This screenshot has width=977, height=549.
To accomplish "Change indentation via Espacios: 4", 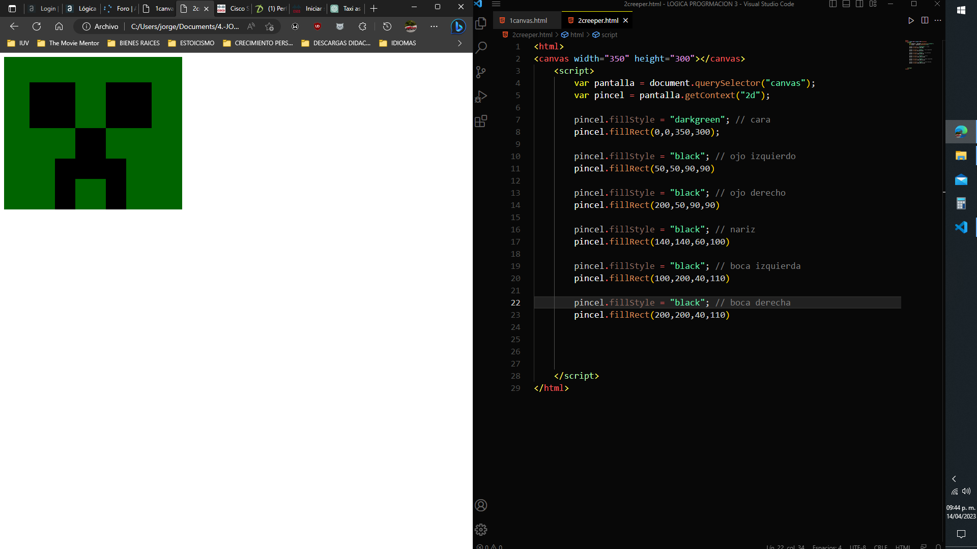I will 827,546.
